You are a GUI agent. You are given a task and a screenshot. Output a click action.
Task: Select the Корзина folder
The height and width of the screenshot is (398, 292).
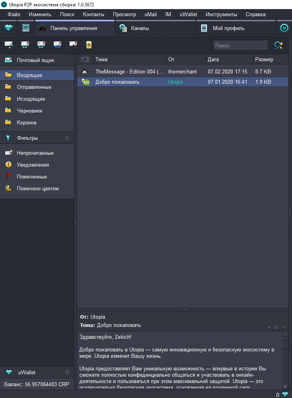point(37,122)
